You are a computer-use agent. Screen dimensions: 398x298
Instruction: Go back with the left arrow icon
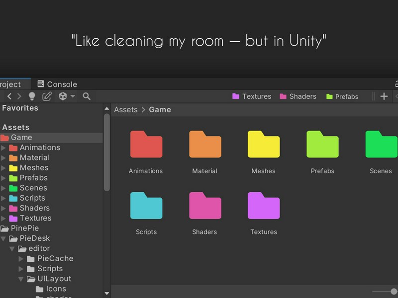9,96
